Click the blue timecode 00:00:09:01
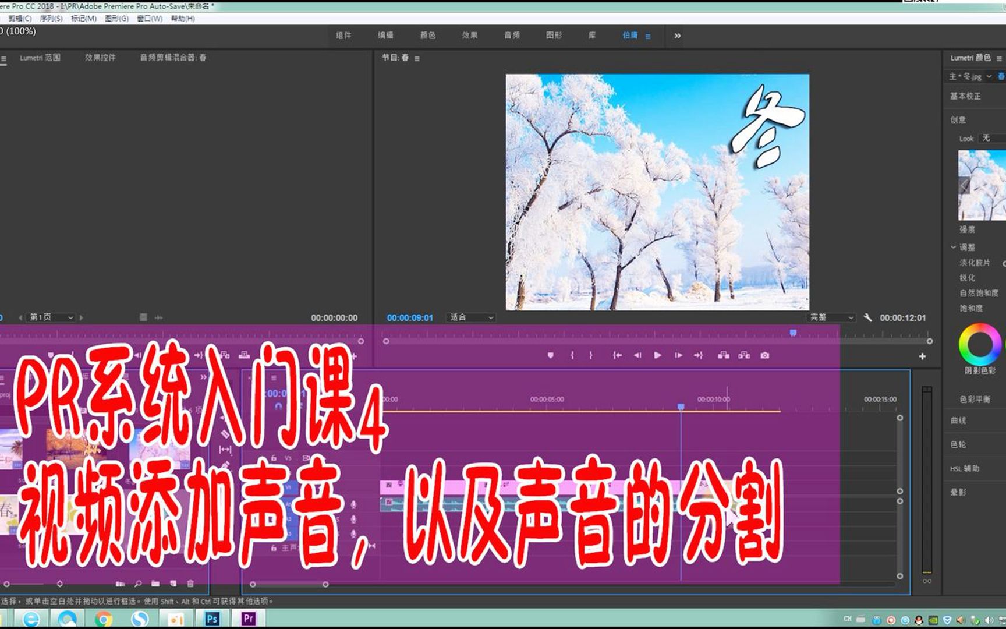This screenshot has height=629, width=1006. pos(410,318)
